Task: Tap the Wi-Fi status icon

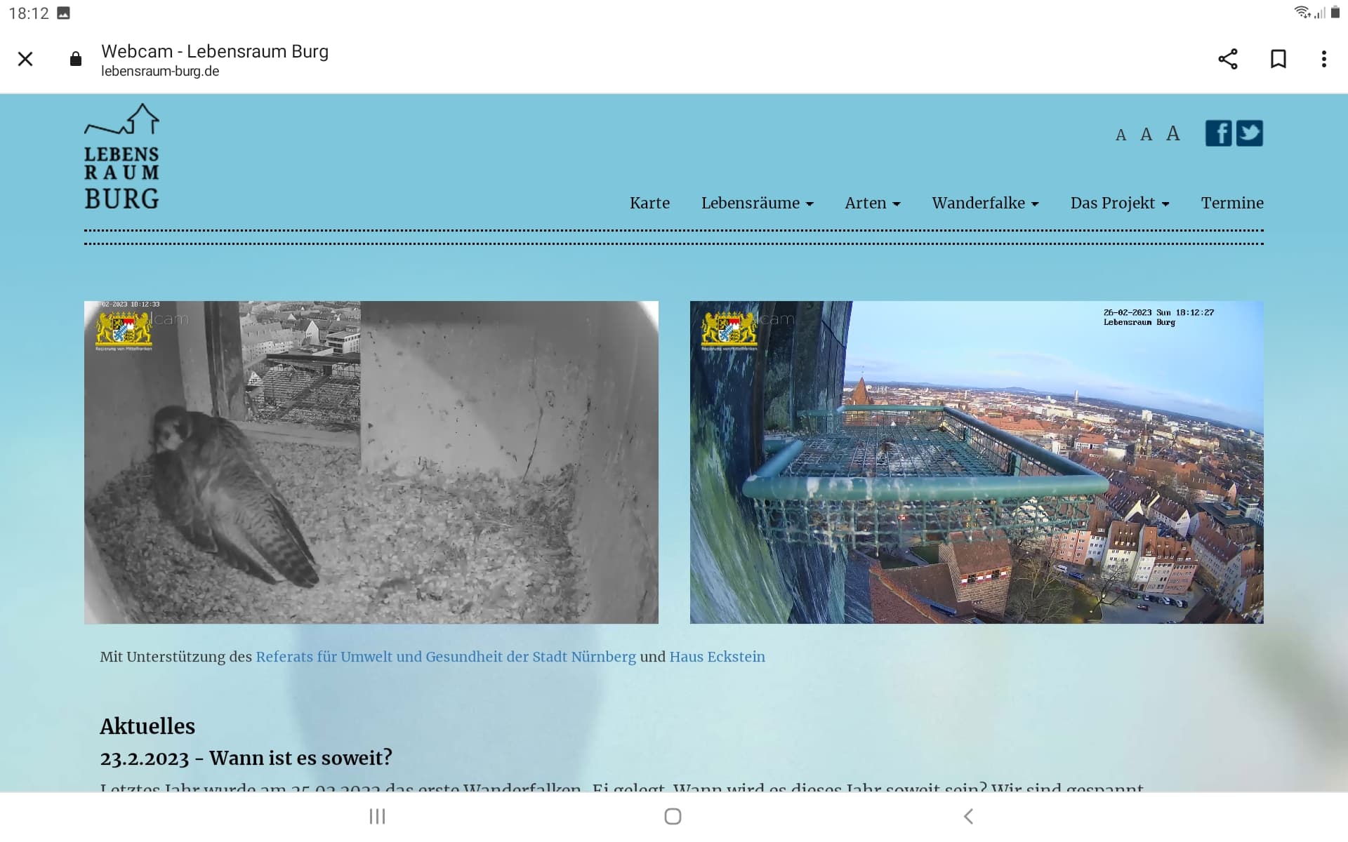Action: (x=1303, y=13)
